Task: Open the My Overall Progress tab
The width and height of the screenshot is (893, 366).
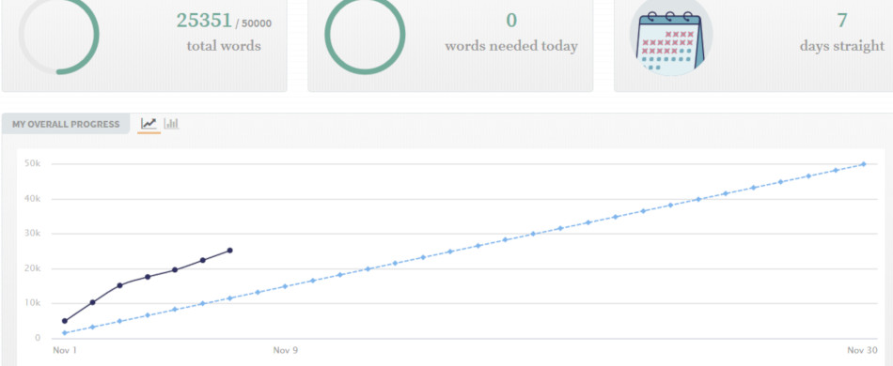Action: (x=66, y=124)
